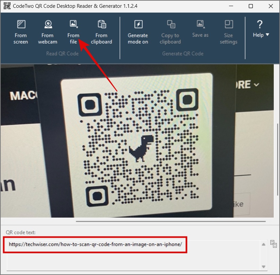Viewport: 280px width, 275px height.
Task: Click the scroll up arrow in QR text box
Action: point(263,244)
